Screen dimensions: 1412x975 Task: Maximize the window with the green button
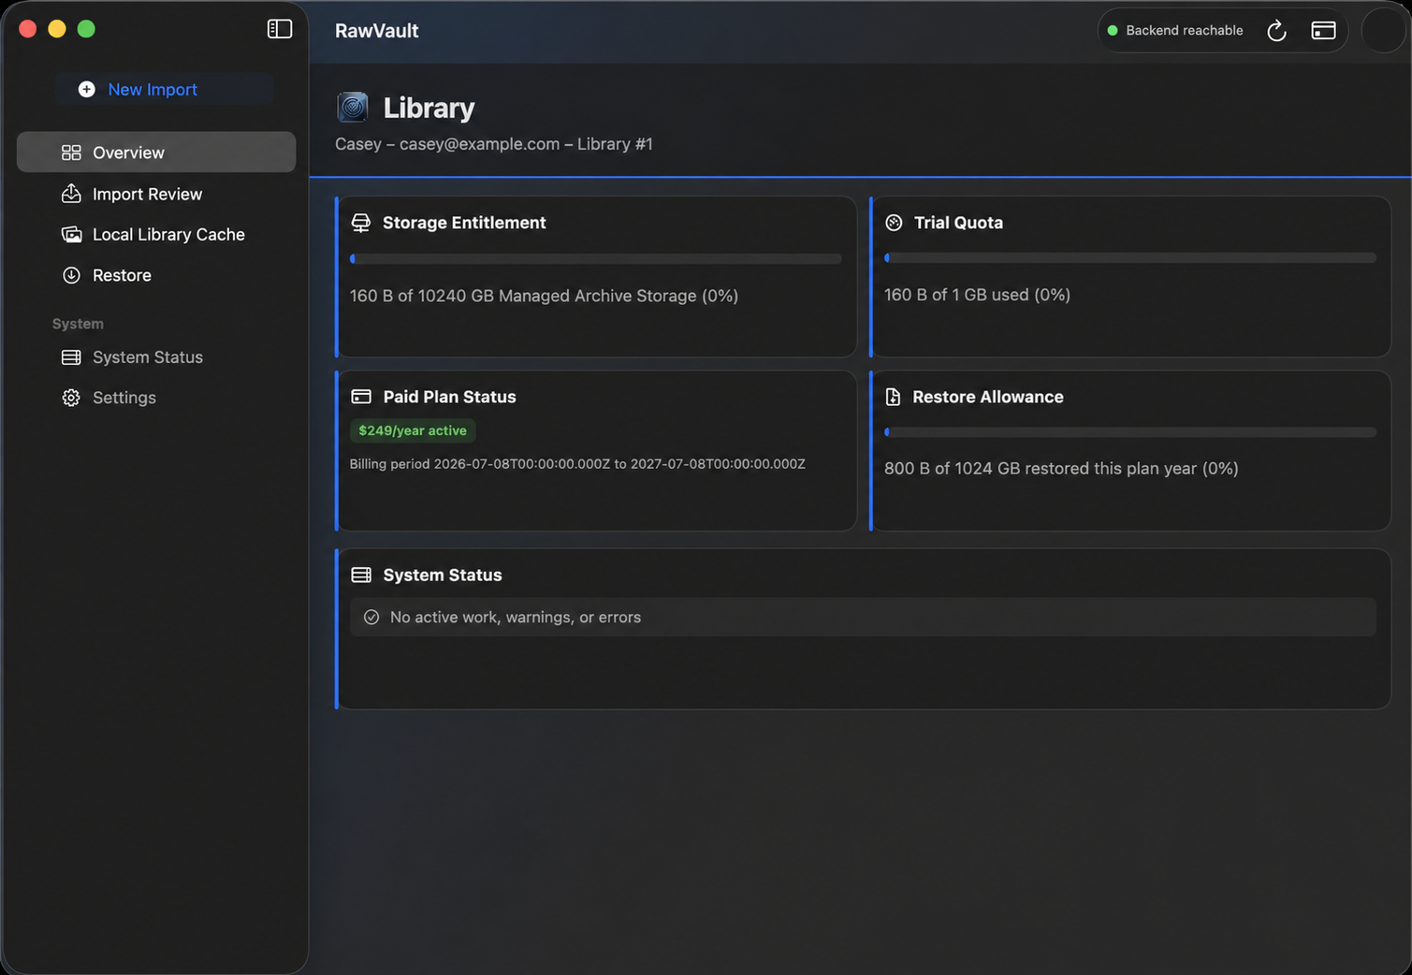point(86,29)
